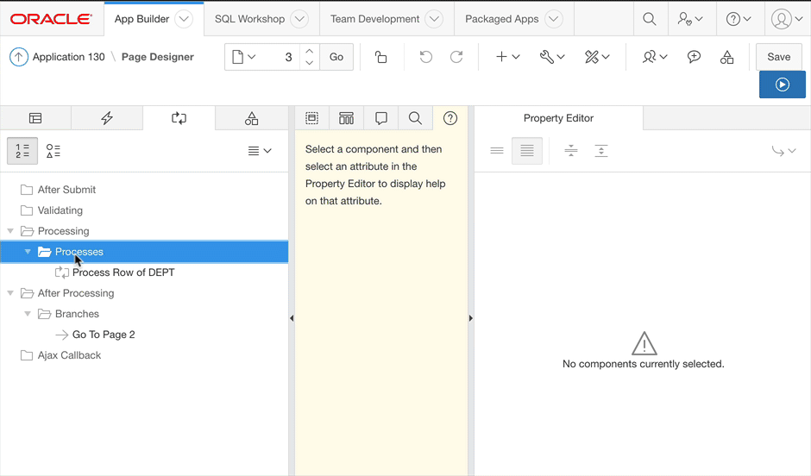Screen dimensions: 811x476
Task: Select Process Row of DEPT
Action: point(123,272)
